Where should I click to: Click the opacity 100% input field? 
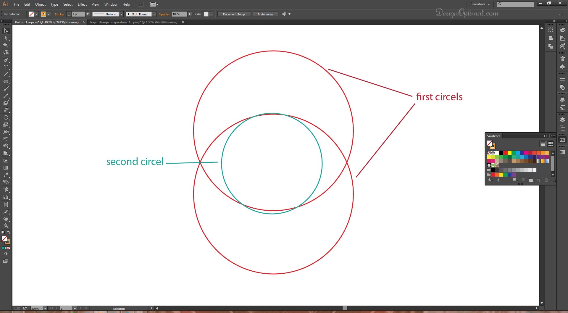click(x=180, y=14)
